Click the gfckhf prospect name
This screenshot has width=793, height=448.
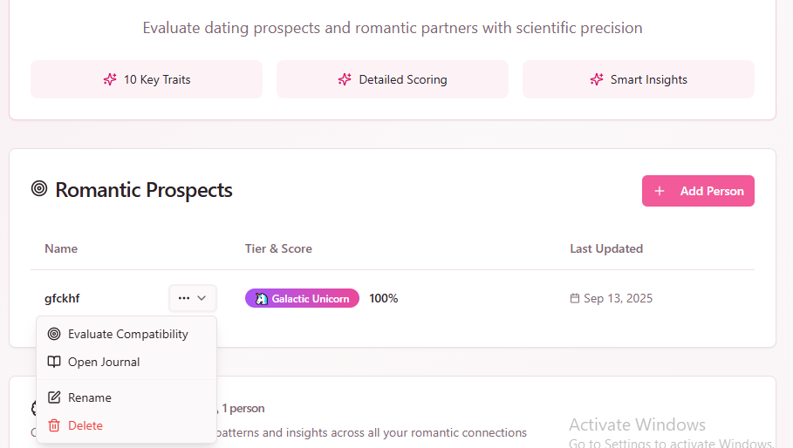click(x=62, y=298)
